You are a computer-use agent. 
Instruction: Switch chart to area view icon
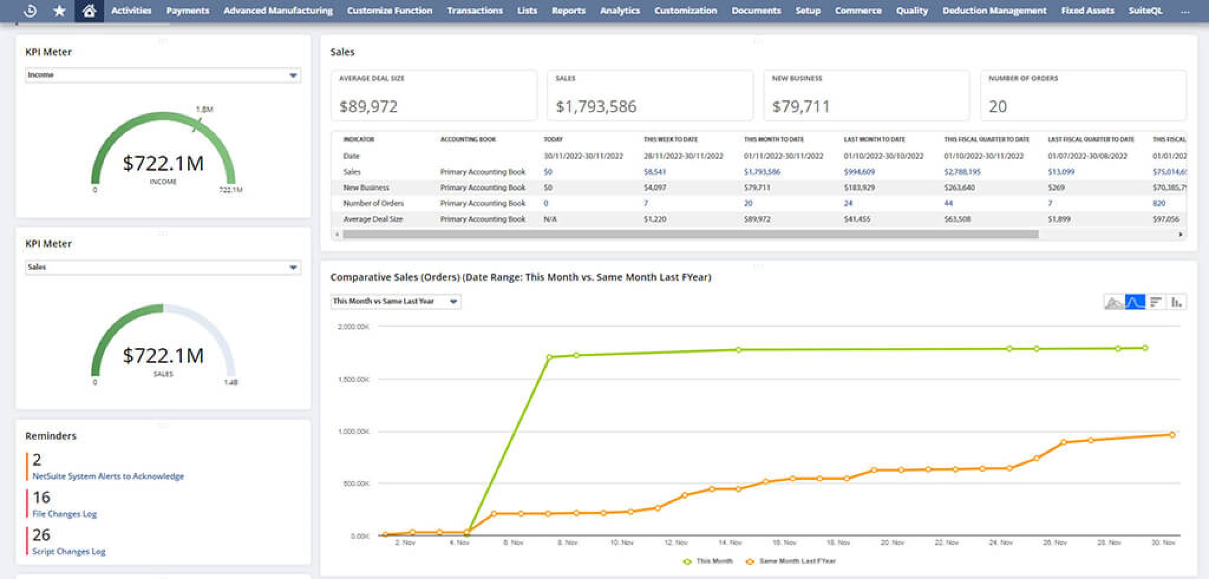pos(1114,302)
